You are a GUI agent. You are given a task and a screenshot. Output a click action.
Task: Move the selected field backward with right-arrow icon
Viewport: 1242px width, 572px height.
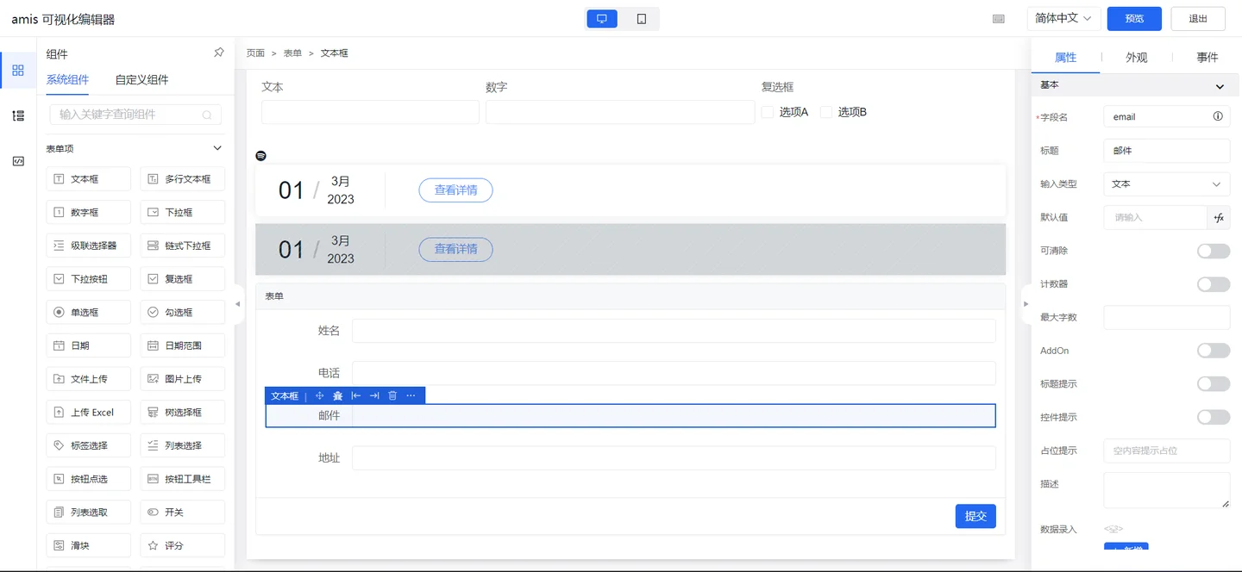tap(374, 395)
